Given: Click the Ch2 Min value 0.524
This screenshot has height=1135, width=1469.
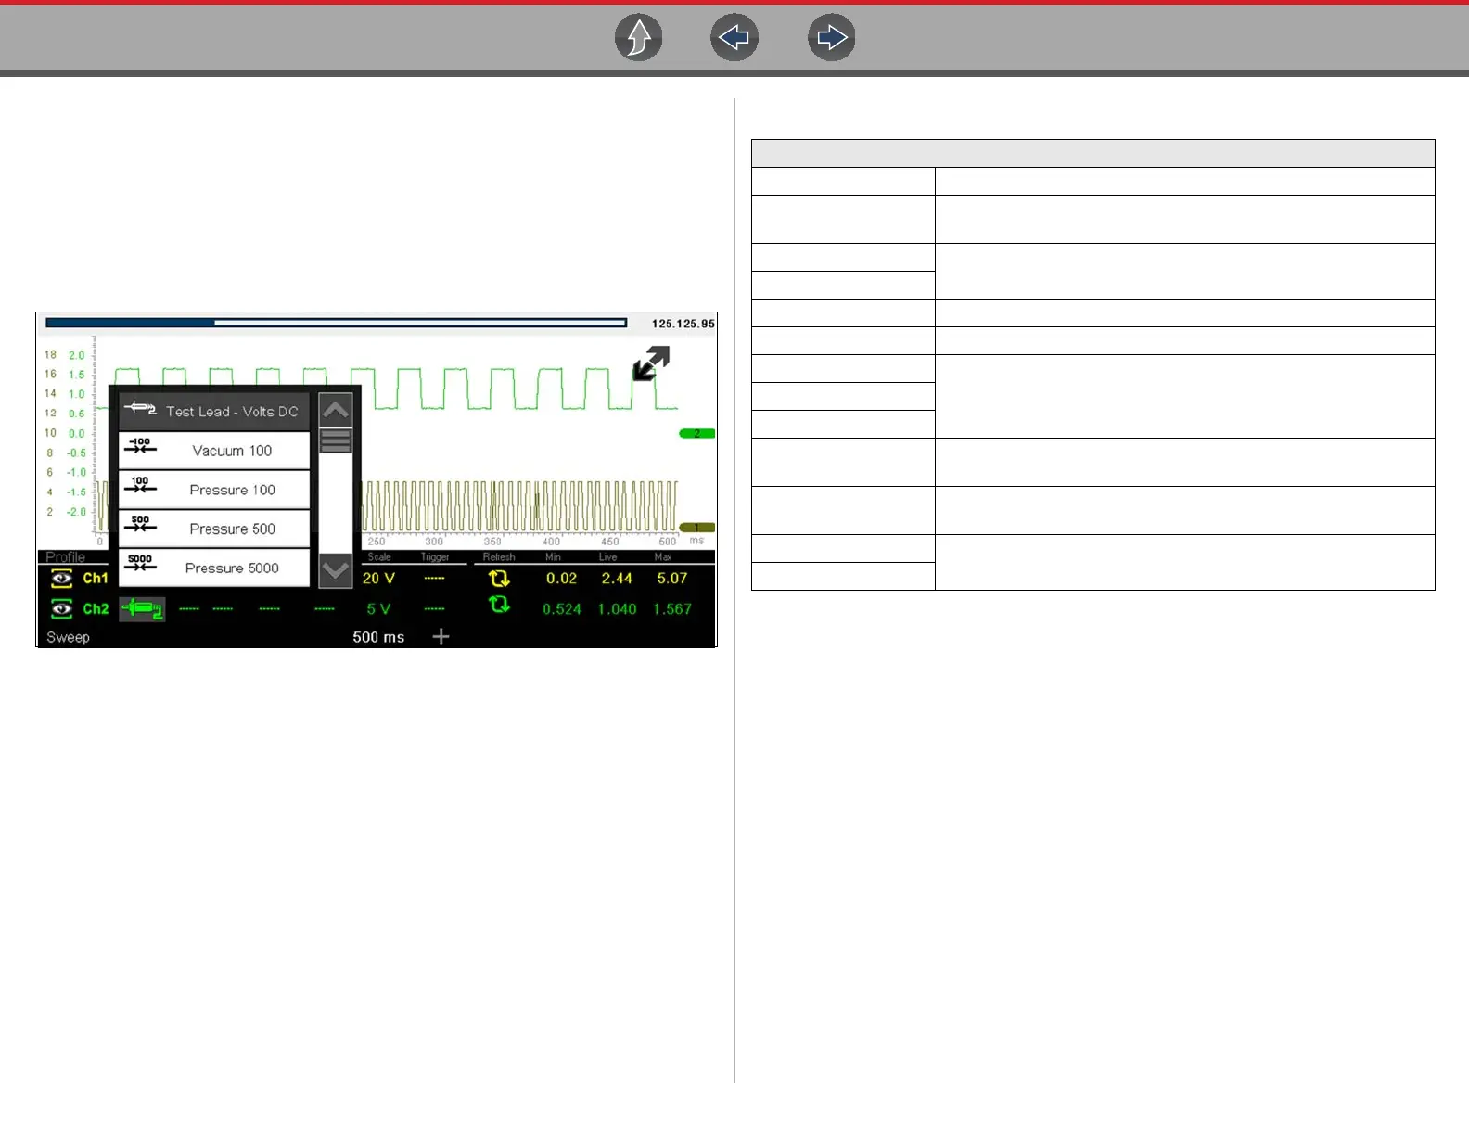Looking at the screenshot, I should [561, 609].
